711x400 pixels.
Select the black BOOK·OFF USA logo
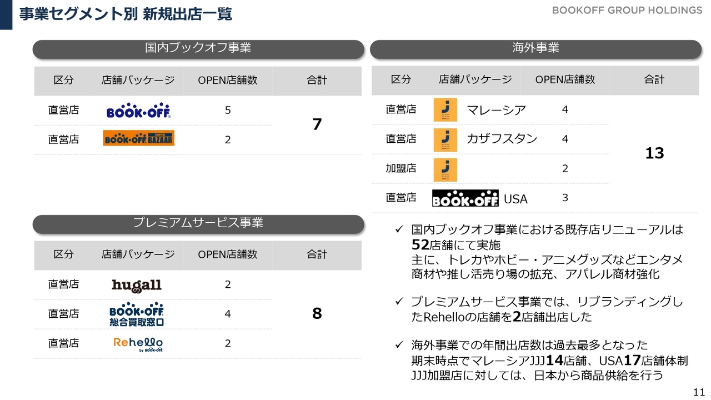[x=465, y=198]
